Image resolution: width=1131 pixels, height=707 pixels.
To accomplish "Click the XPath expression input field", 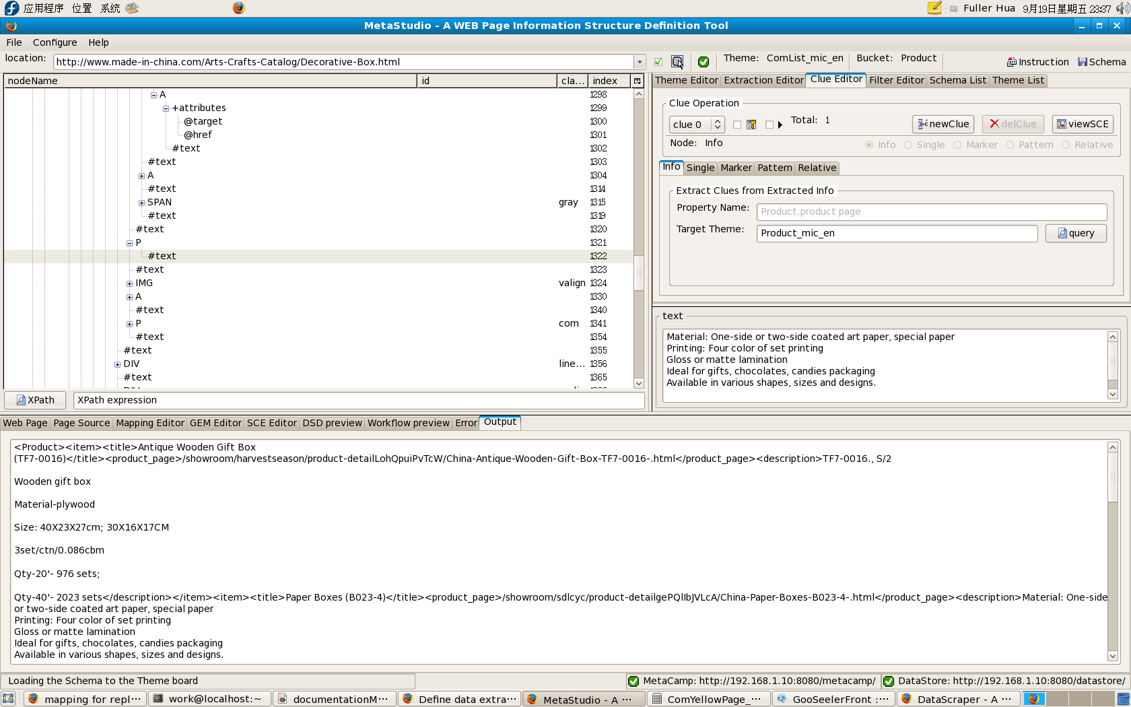I will tap(359, 400).
